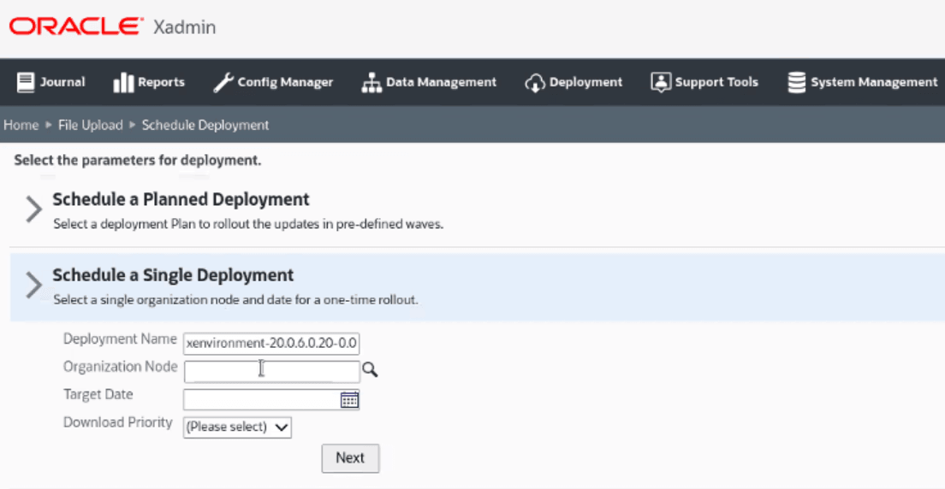Open the Journal menu
This screenshot has width=945, height=489.
tap(51, 83)
